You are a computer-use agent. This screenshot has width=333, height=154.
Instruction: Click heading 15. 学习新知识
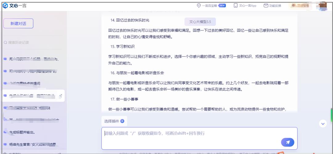122,46
